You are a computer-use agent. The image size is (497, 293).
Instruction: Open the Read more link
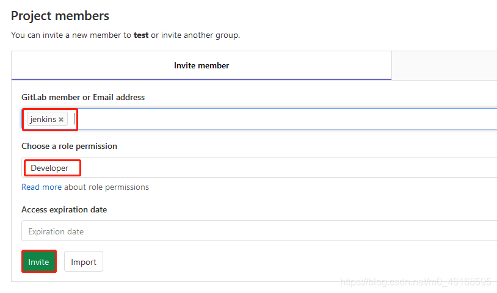(x=42, y=187)
